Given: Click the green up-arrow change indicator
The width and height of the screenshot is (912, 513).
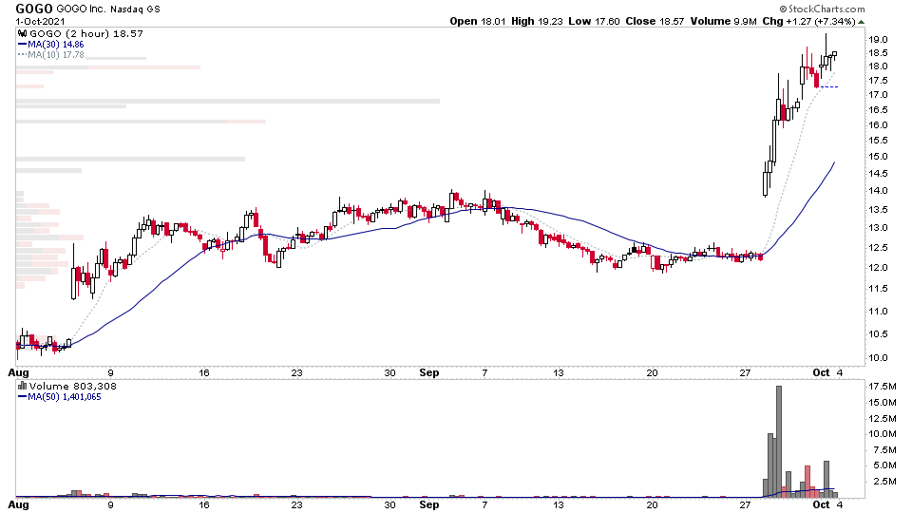Looking at the screenshot, I should tap(862, 22).
